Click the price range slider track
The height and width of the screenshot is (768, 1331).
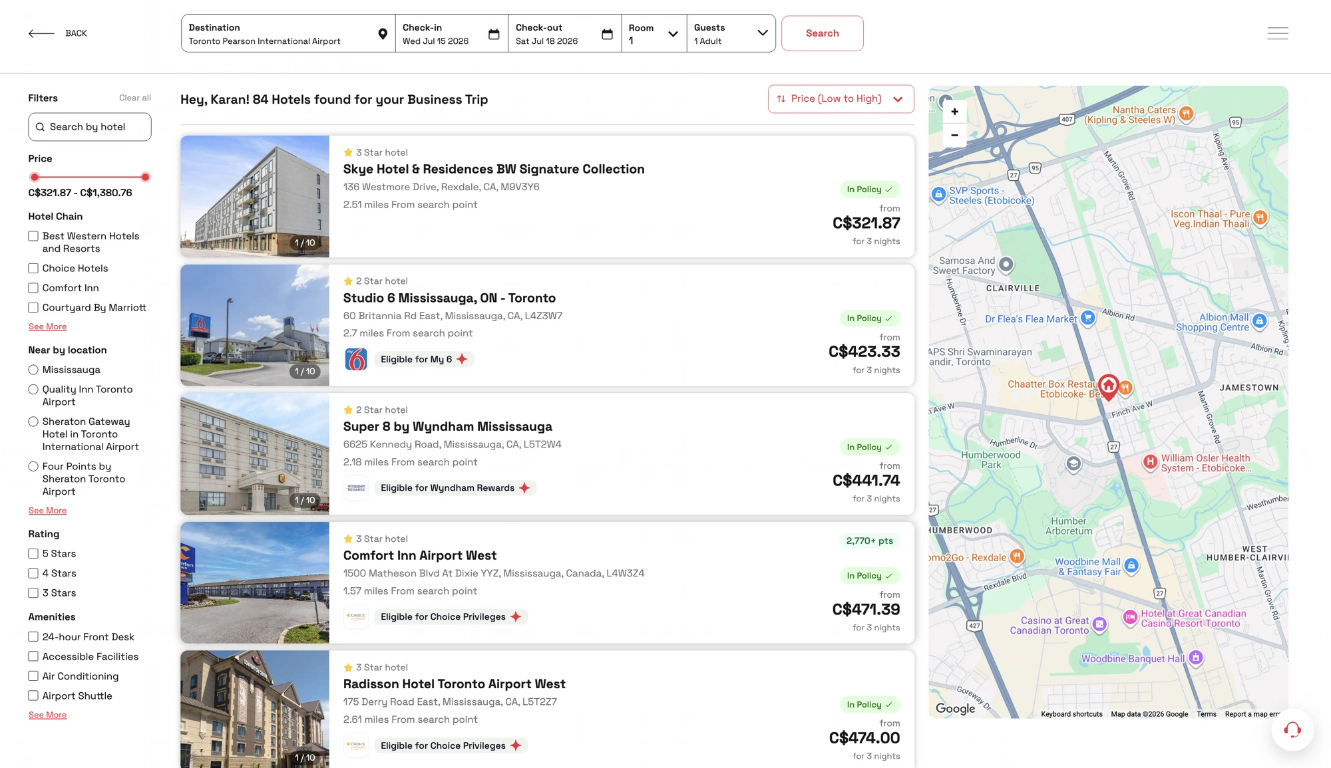click(90, 177)
